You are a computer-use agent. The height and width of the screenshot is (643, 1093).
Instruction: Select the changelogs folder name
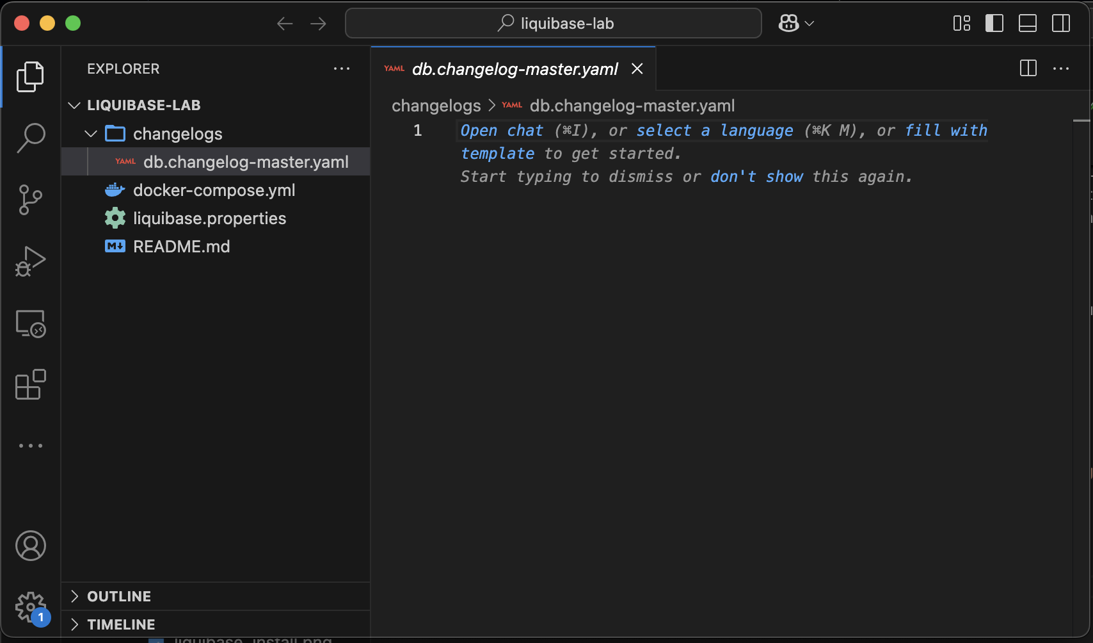[178, 134]
